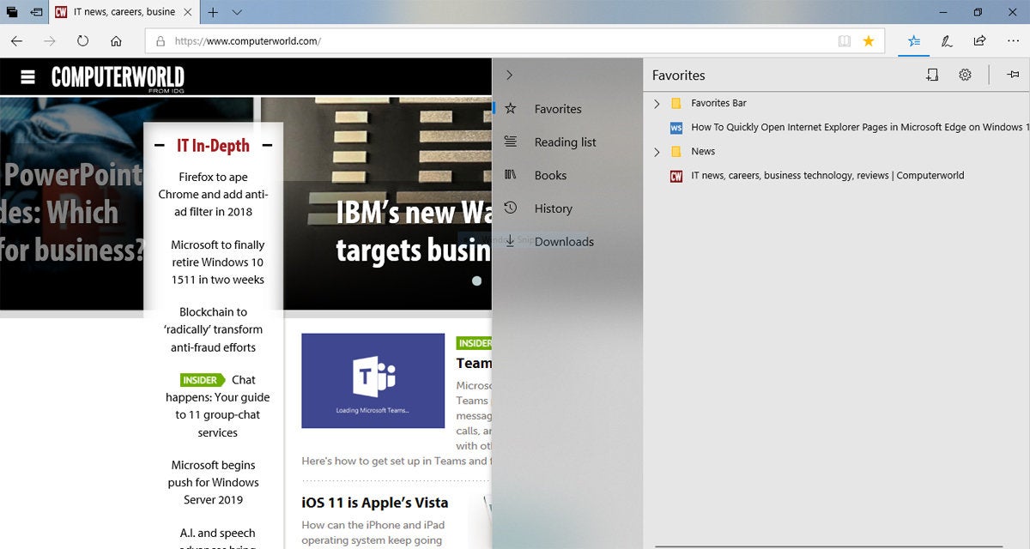Add a new favorites folder icon
This screenshot has height=549, width=1030.
(932, 75)
